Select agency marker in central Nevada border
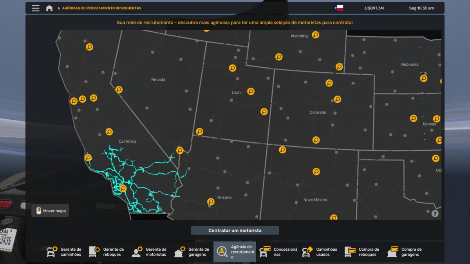 pos(119,90)
